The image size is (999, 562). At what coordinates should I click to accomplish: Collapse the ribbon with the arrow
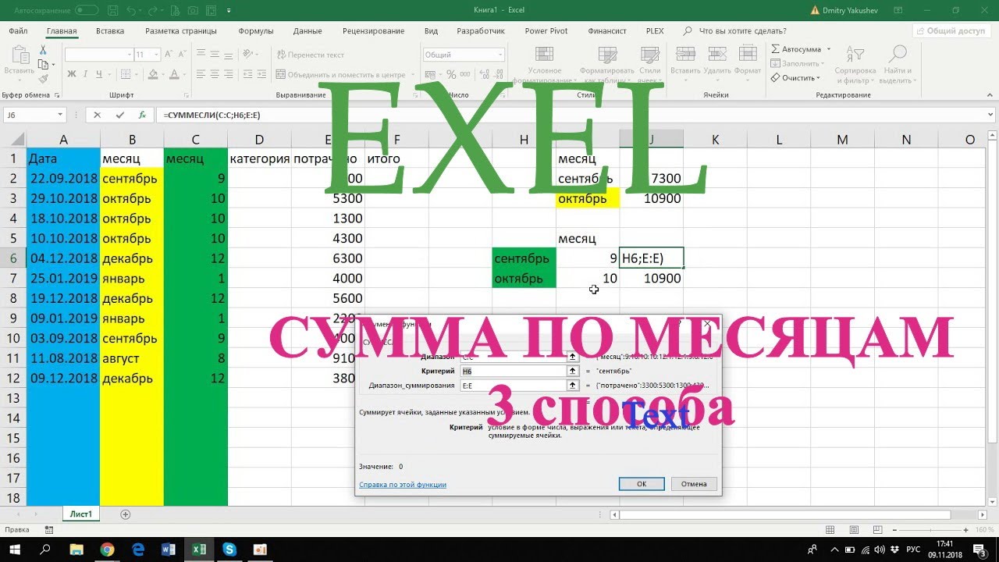tap(990, 94)
